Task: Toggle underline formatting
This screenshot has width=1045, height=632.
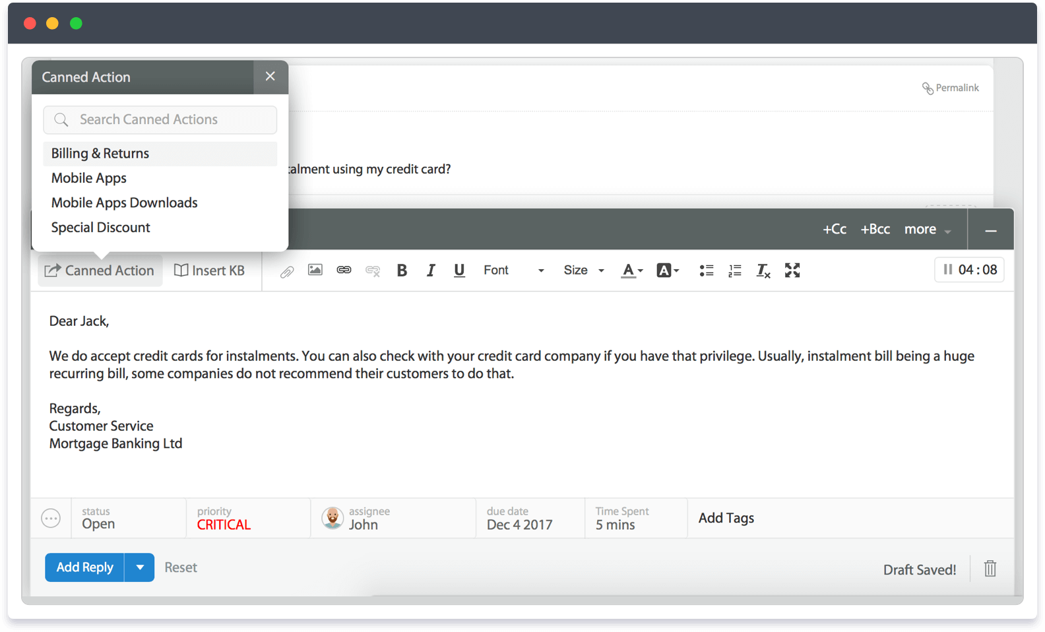Action: pyautogui.click(x=459, y=270)
